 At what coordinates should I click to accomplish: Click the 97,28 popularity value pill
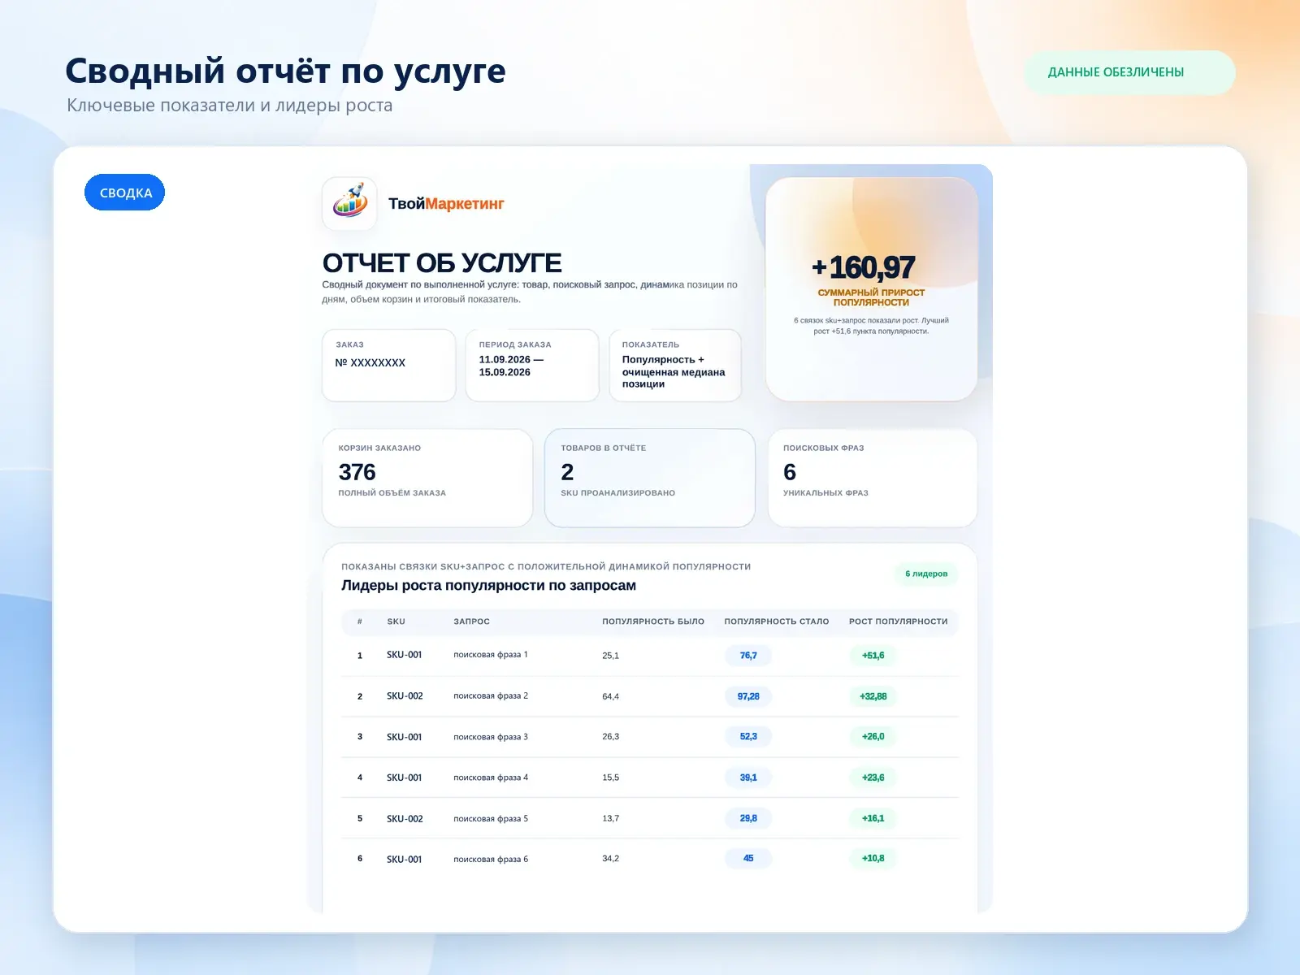point(748,696)
